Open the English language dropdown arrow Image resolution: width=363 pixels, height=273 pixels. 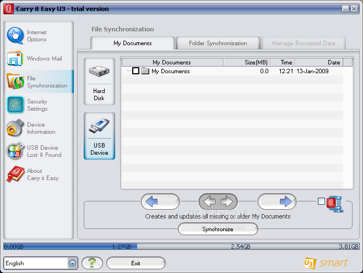click(x=72, y=263)
